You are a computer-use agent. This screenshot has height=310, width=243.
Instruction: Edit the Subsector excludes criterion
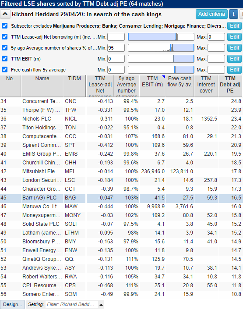click(x=234, y=26)
